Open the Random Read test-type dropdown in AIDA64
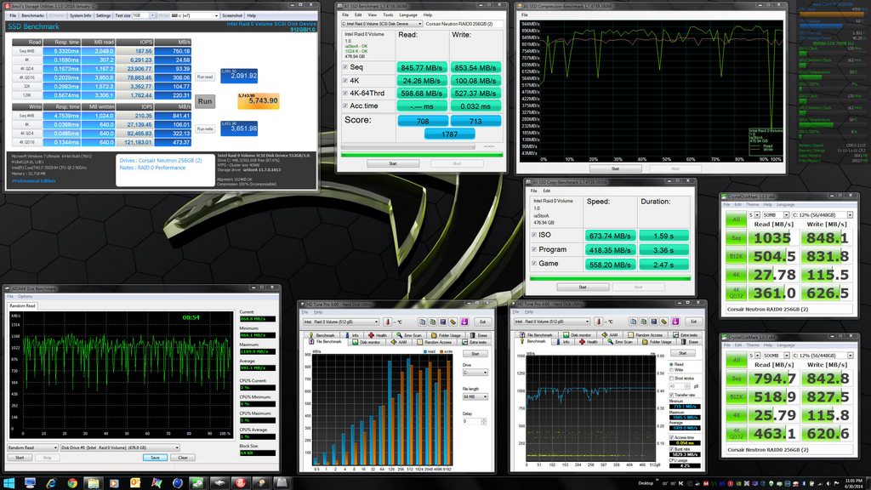871x490 pixels. [x=33, y=447]
